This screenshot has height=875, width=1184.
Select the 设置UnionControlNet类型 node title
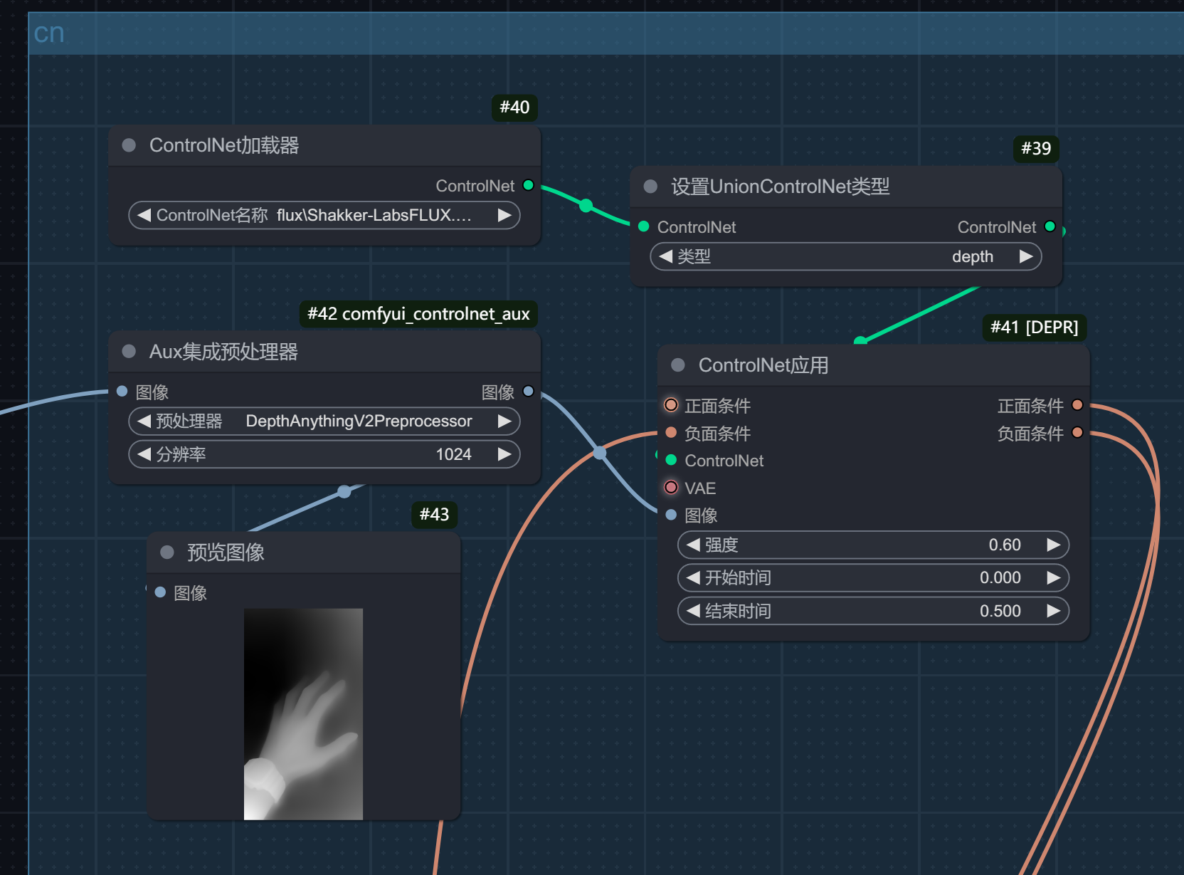pyautogui.click(x=781, y=187)
